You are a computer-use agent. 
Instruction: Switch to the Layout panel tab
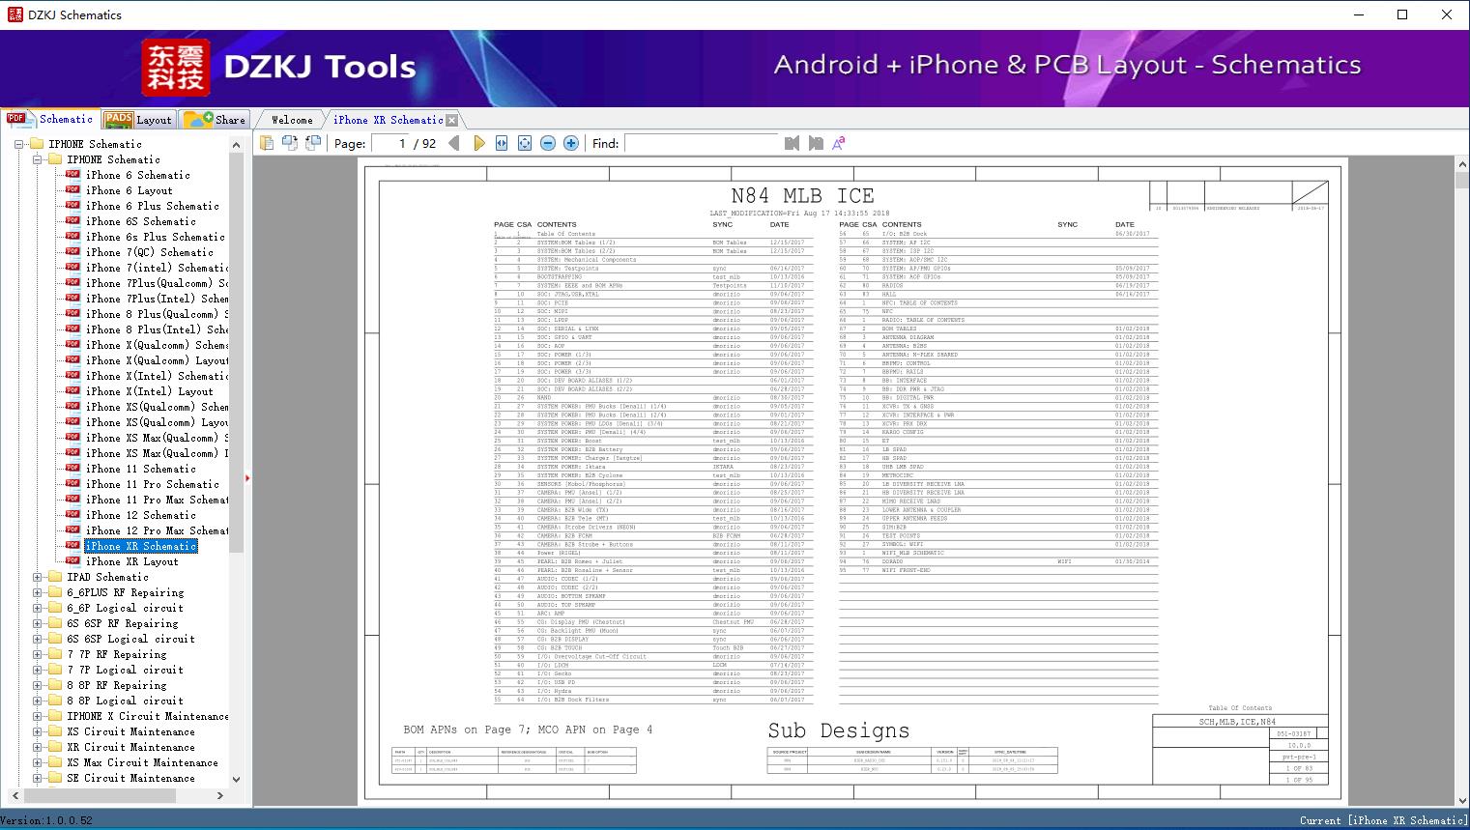pos(137,120)
